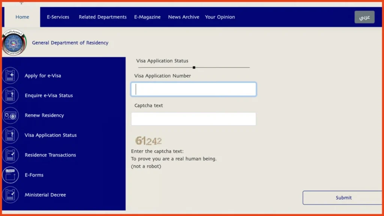Select Residence Transactions link
The width and height of the screenshot is (384, 216).
pyautogui.click(x=50, y=155)
